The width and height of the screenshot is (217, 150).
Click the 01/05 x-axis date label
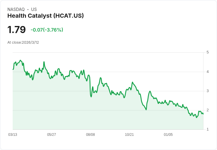click(x=168, y=134)
